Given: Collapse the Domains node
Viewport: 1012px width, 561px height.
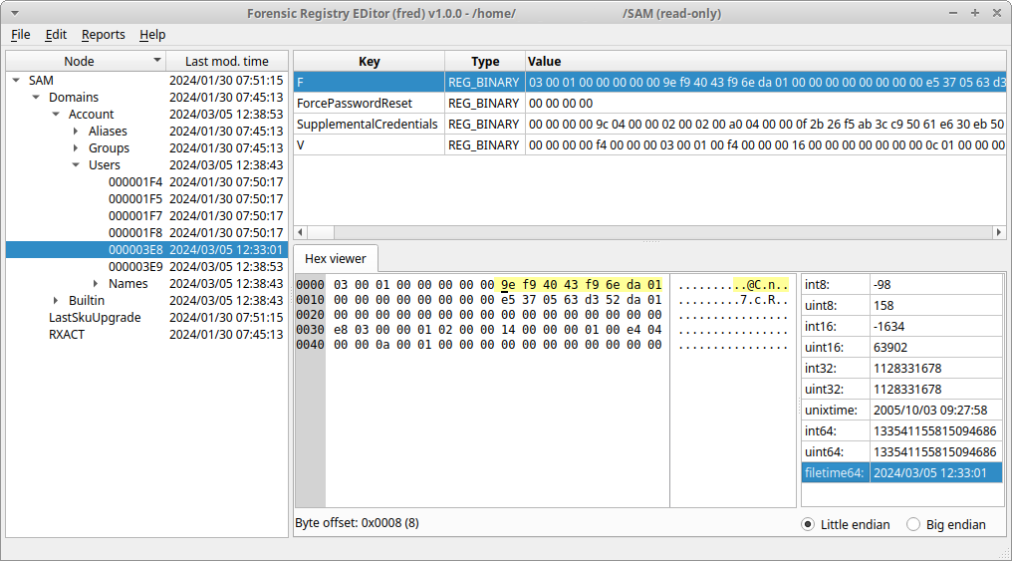Looking at the screenshot, I should coord(36,98).
